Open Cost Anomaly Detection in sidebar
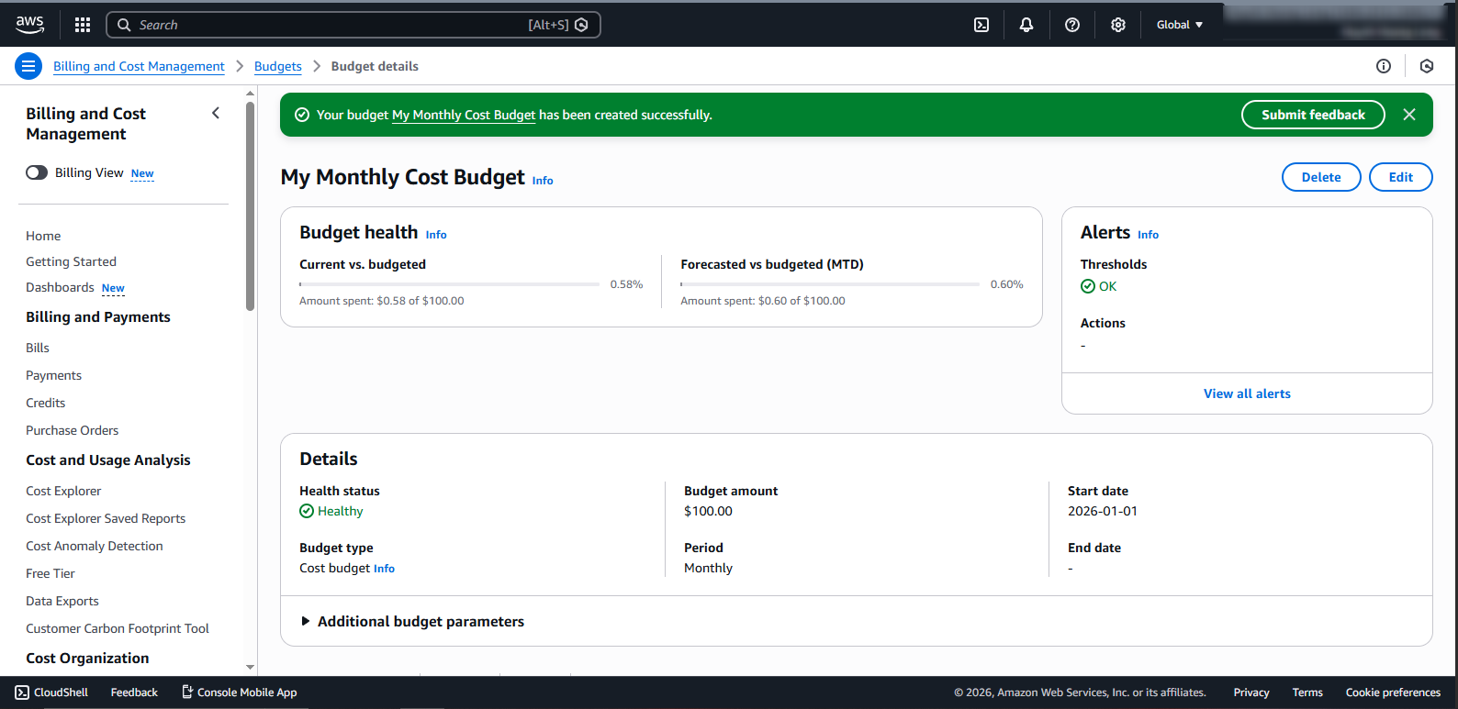 click(x=94, y=546)
